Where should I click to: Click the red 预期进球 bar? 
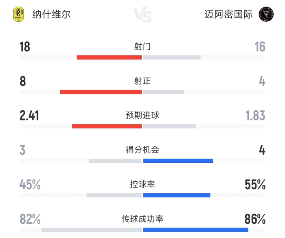tap(107, 126)
